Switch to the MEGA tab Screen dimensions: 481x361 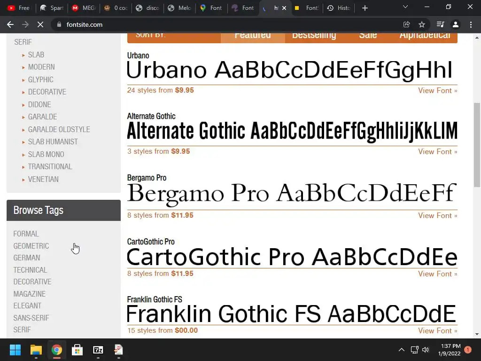coord(84,8)
